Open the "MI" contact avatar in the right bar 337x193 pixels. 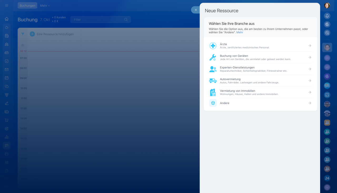coord(327,67)
